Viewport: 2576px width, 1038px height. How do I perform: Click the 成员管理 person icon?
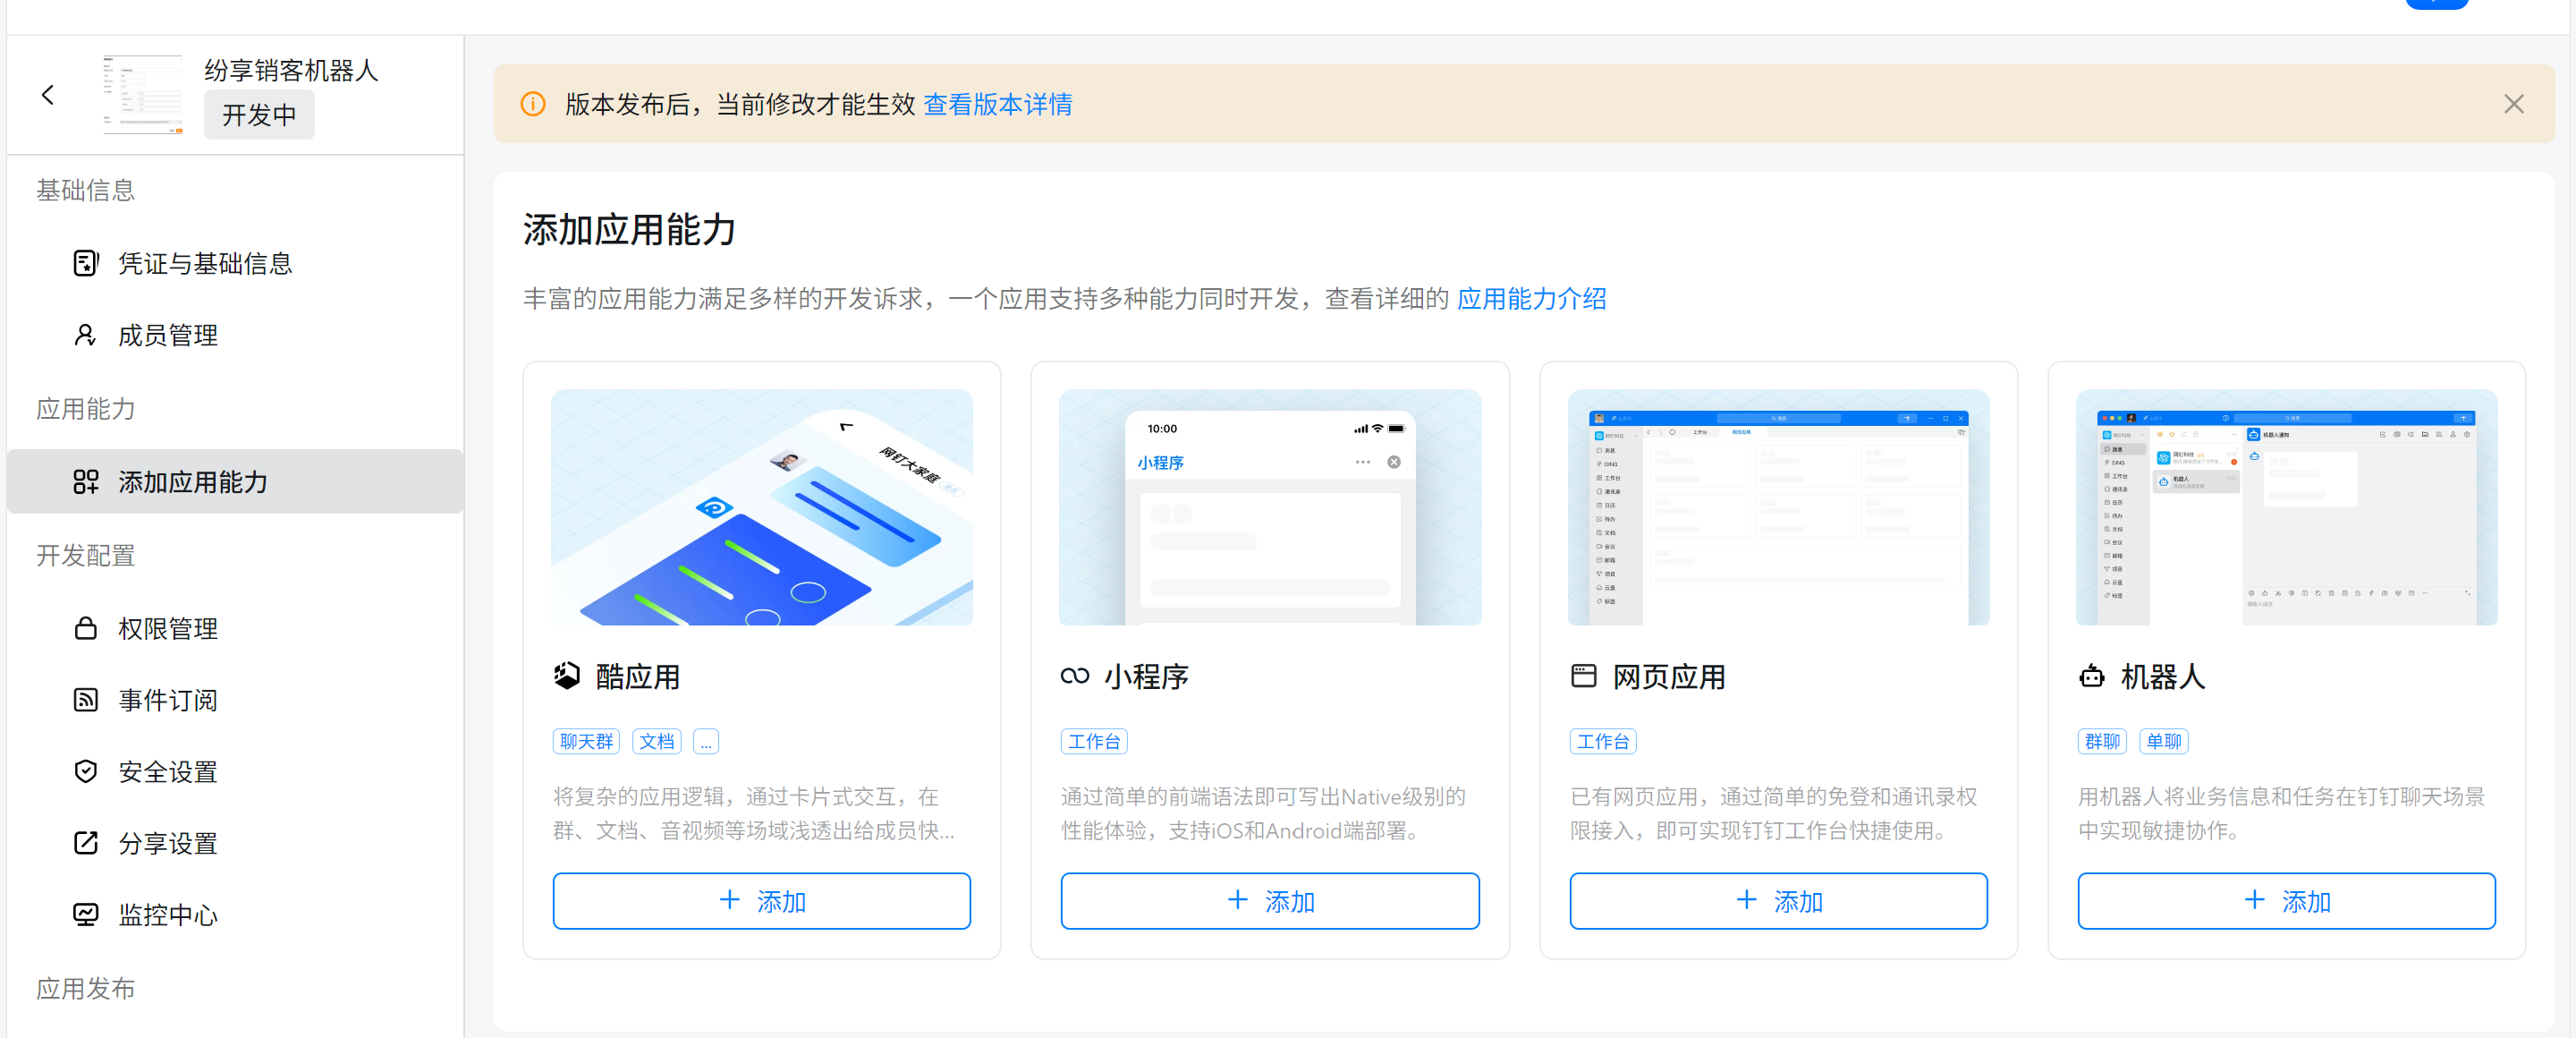86,335
